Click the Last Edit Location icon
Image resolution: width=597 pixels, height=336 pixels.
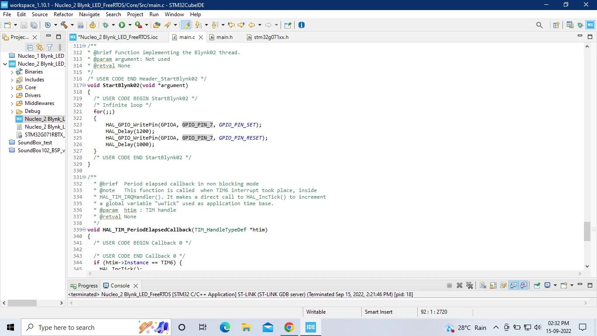231,25
